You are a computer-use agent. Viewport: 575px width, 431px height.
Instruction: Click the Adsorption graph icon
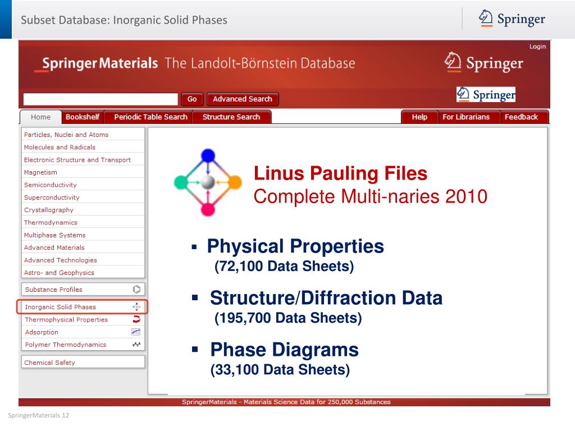coord(136,332)
